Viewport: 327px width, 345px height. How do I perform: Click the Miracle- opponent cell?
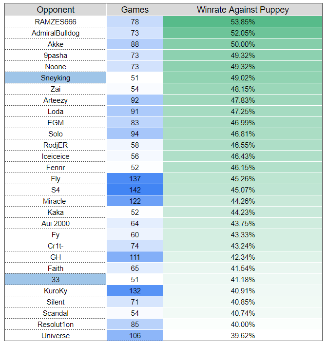(56, 201)
